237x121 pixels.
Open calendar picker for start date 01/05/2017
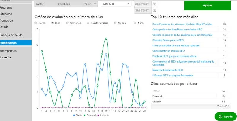pyautogui.click(x=154, y=4)
